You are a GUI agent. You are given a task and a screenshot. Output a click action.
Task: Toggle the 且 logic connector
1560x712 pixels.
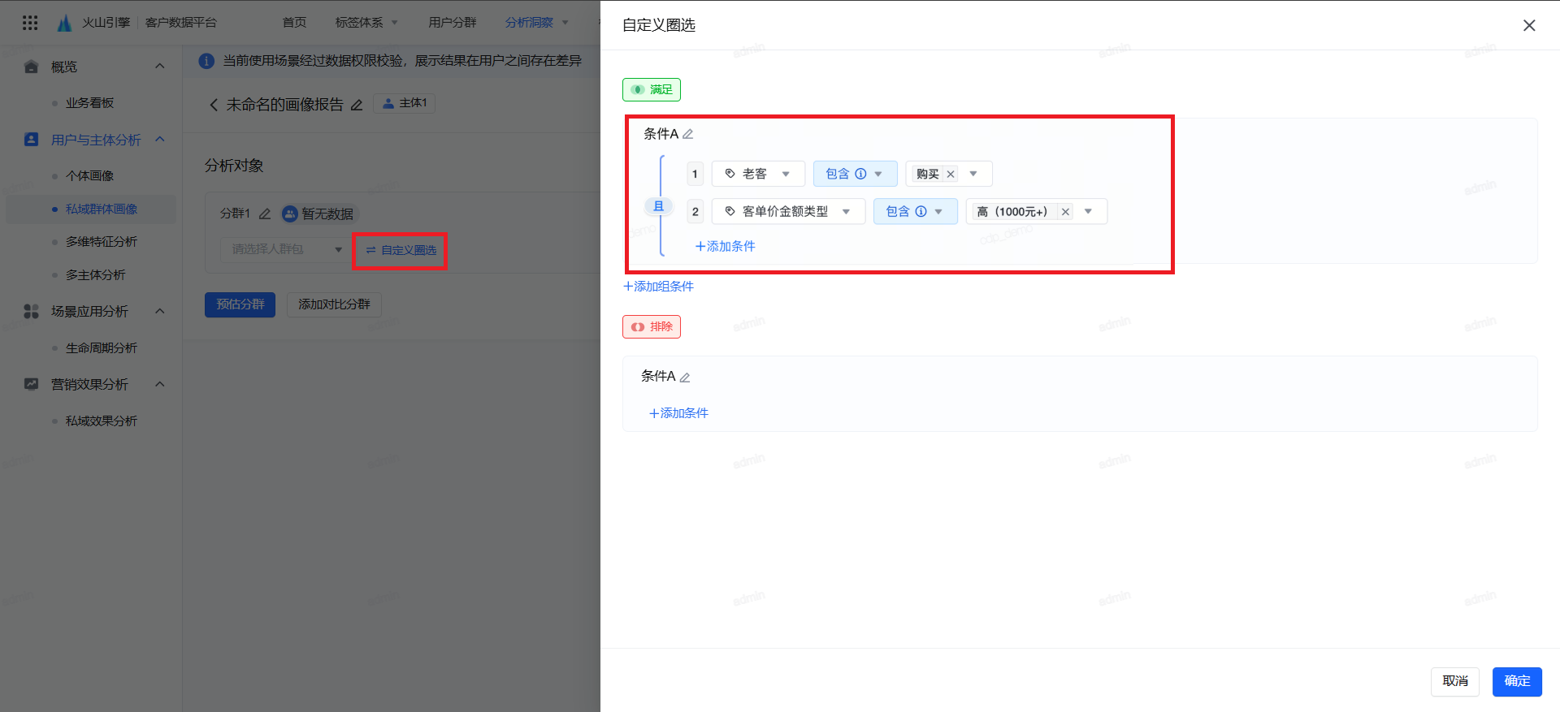click(659, 206)
